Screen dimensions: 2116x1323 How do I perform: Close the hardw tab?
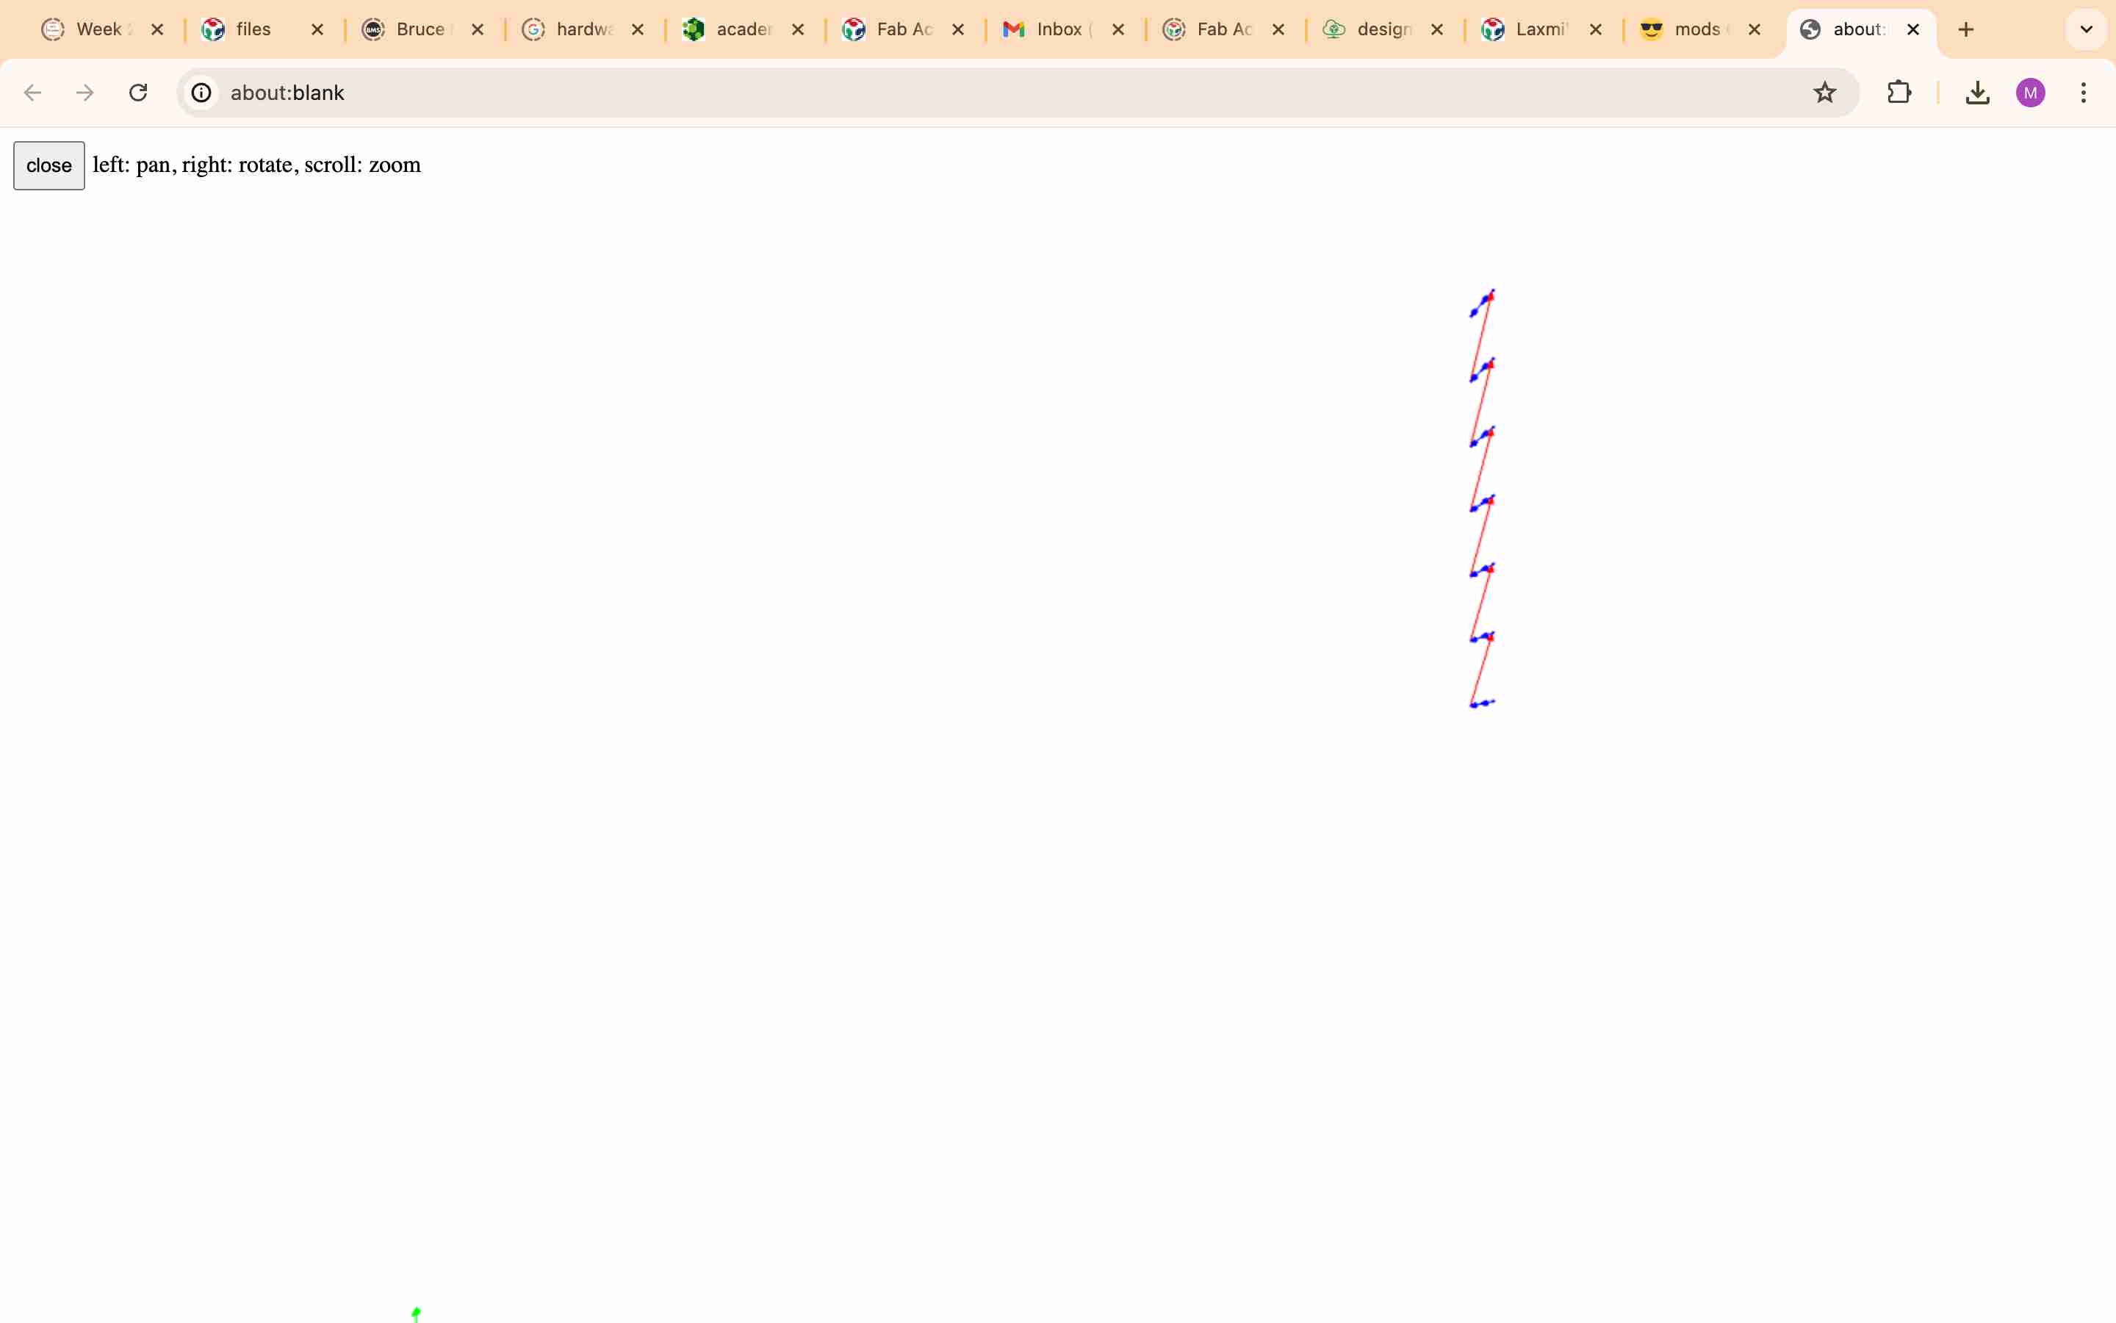(638, 29)
